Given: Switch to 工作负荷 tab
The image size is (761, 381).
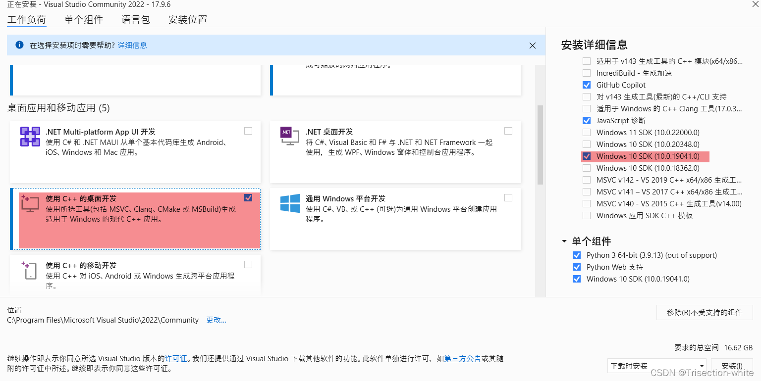Looking at the screenshot, I should [27, 20].
